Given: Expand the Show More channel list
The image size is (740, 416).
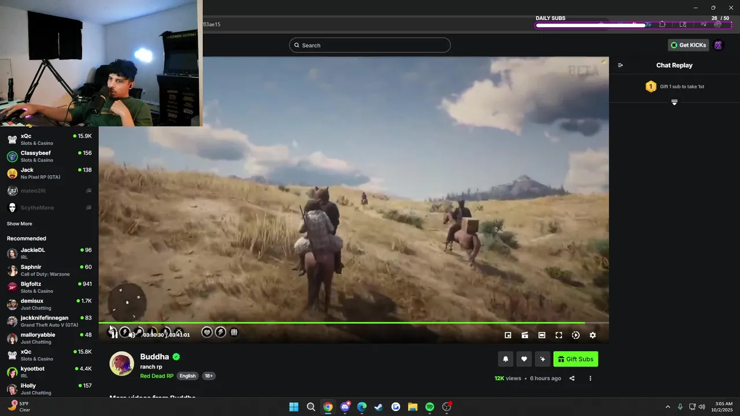Looking at the screenshot, I should [x=20, y=224].
